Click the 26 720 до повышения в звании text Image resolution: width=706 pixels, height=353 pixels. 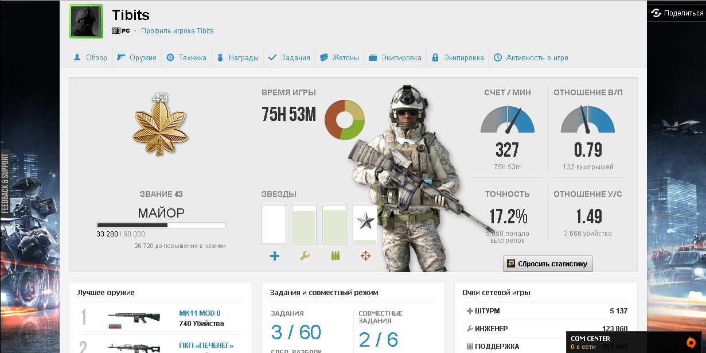[x=180, y=246]
